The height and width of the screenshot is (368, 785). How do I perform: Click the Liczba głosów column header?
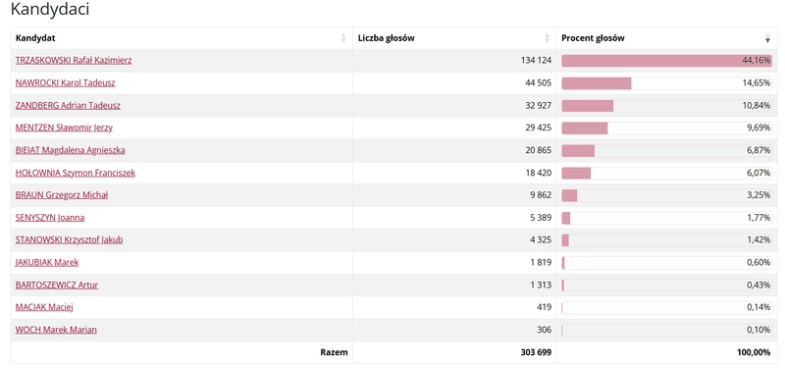tap(454, 38)
